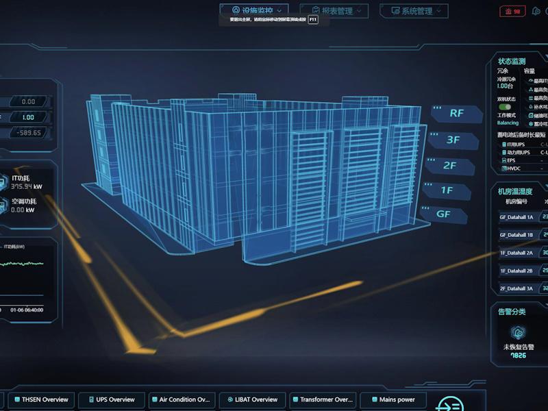Open the Air Condition Overview tab
Screen dimensions: 548x411
pyautogui.click(x=182, y=399)
